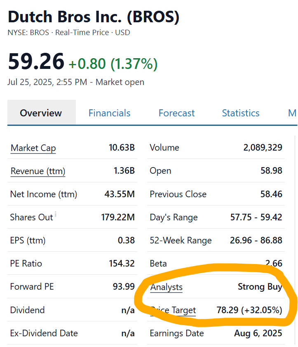Image resolution: width=298 pixels, height=347 pixels.
Task: Select the Net Income (ttm) label
Action: tap(44, 194)
